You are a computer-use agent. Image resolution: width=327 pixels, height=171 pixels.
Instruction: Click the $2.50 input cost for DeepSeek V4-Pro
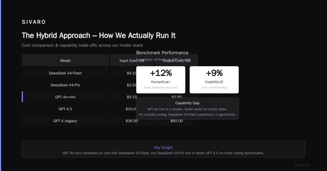tap(131, 85)
